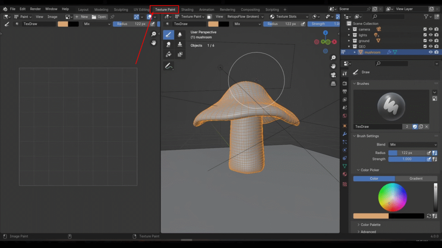Click the Blender logo menu icon
The height and width of the screenshot is (248, 442).
[5, 9]
